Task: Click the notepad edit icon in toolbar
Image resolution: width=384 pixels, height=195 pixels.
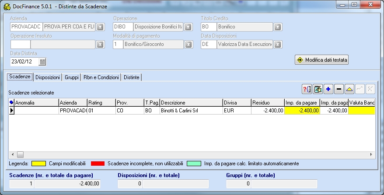Action: (318, 89)
